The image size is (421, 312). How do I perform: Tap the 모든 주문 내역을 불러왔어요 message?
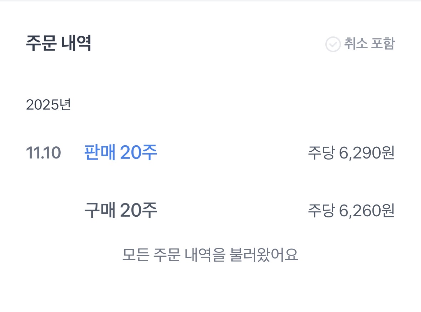point(210,255)
